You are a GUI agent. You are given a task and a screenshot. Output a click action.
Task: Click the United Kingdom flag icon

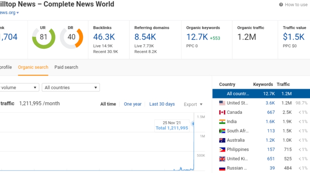click(x=222, y=159)
